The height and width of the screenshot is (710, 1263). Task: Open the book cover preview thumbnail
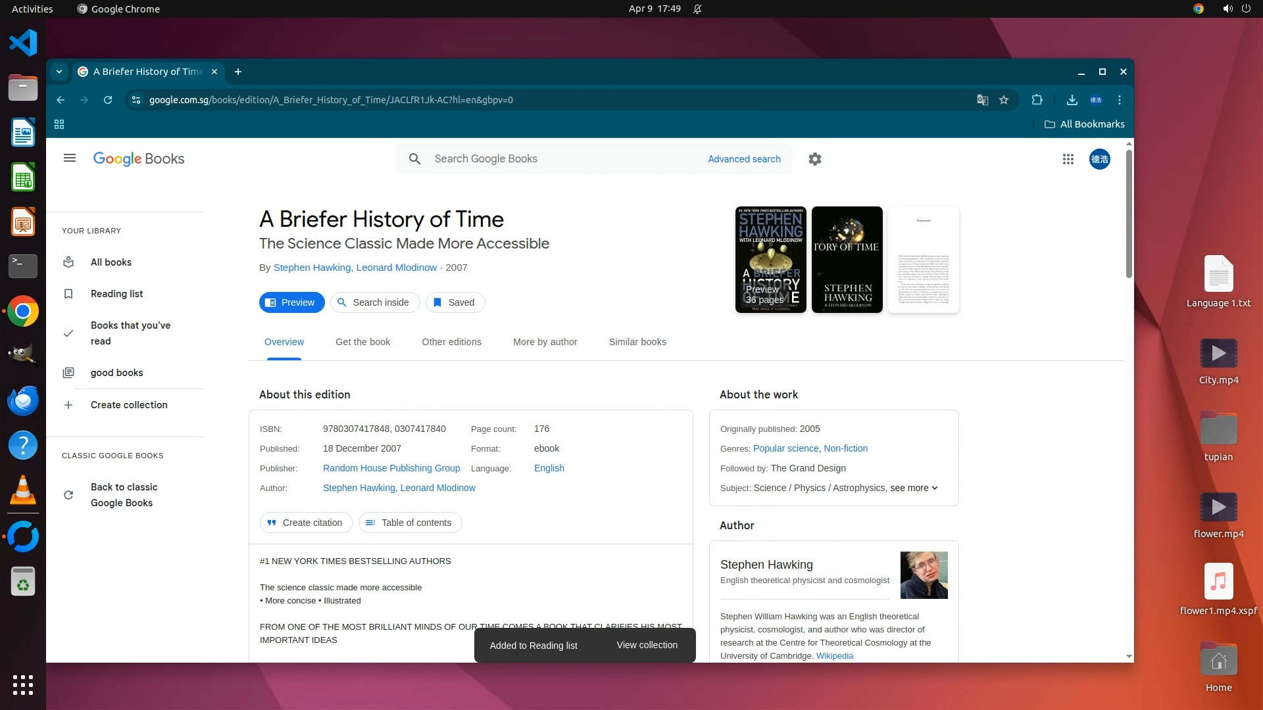pyautogui.click(x=770, y=260)
